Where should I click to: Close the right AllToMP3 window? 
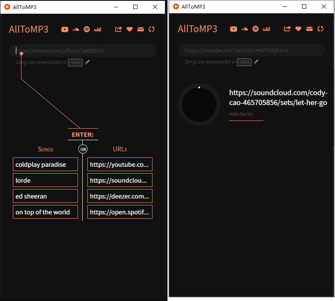[324, 6]
